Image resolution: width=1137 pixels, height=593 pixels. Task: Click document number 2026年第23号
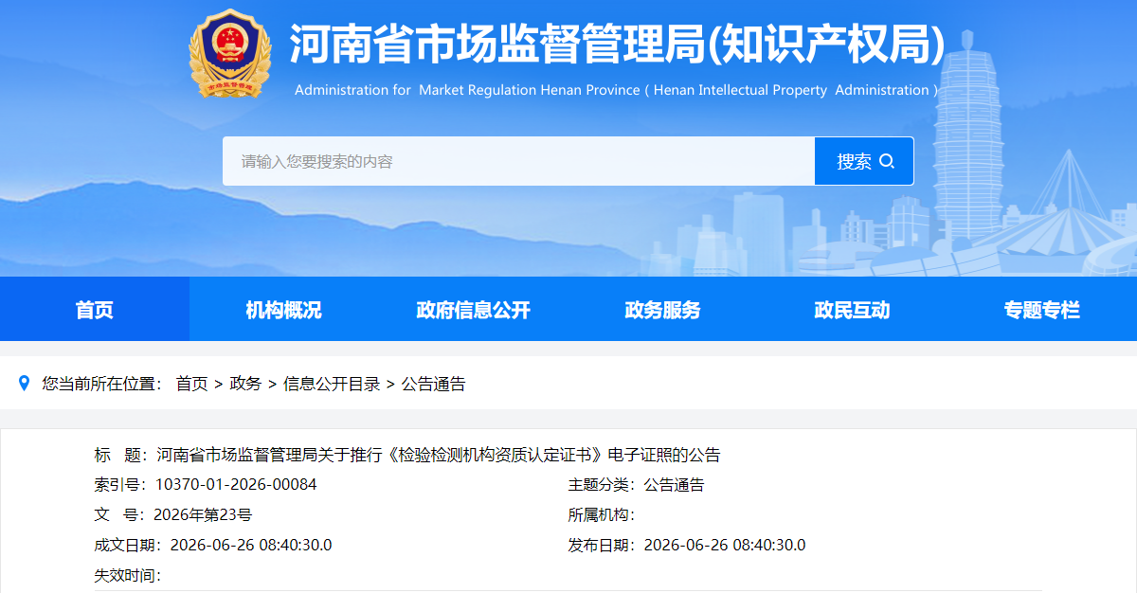coord(203,515)
